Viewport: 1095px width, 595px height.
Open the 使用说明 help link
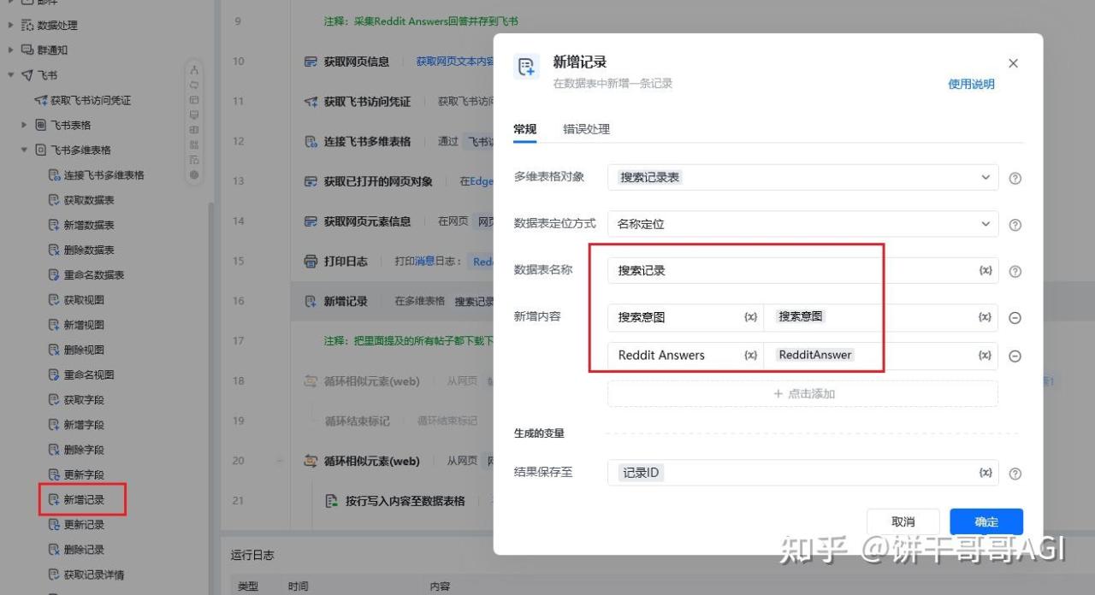(971, 84)
